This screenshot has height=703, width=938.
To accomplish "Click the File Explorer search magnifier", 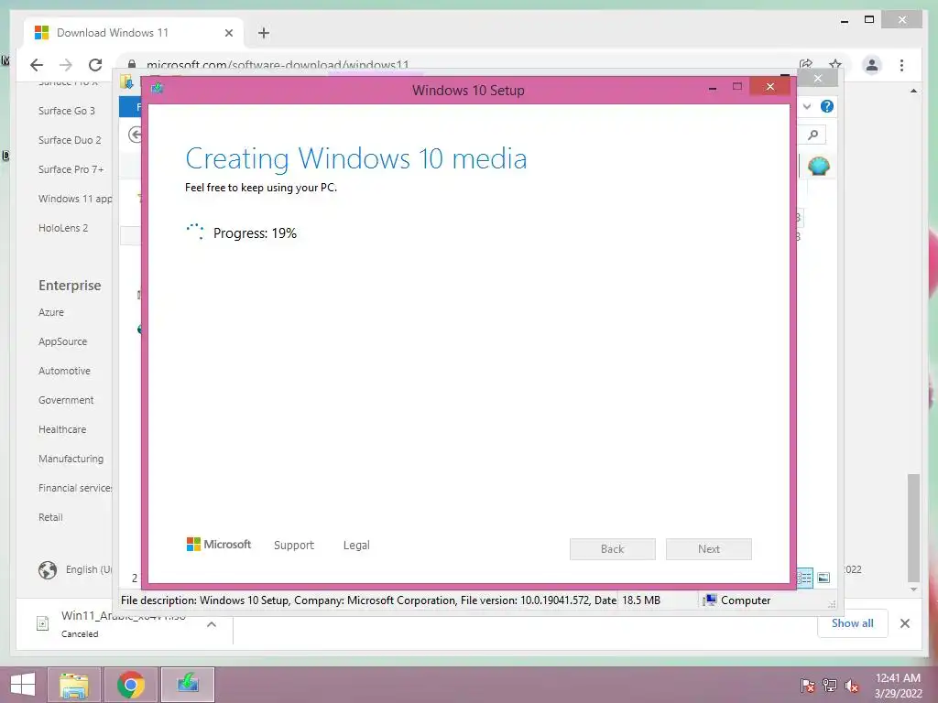I will (813, 135).
